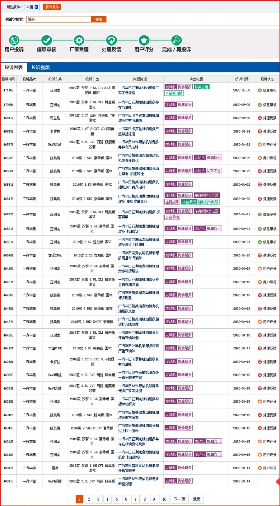Switch to the 投诉视频 tab
Viewport: 280px width, 506px height.
point(40,67)
